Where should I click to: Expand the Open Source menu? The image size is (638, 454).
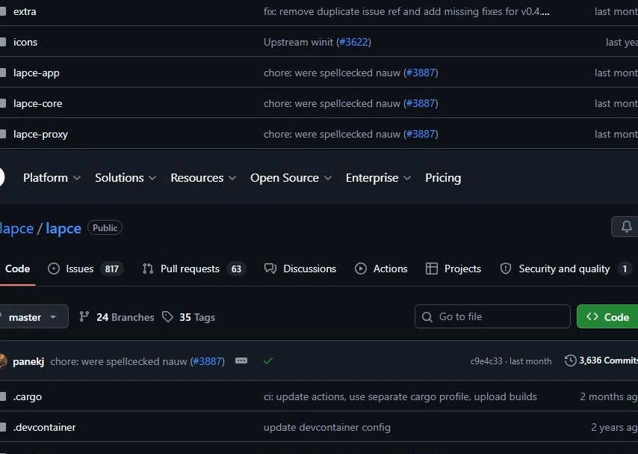291,178
